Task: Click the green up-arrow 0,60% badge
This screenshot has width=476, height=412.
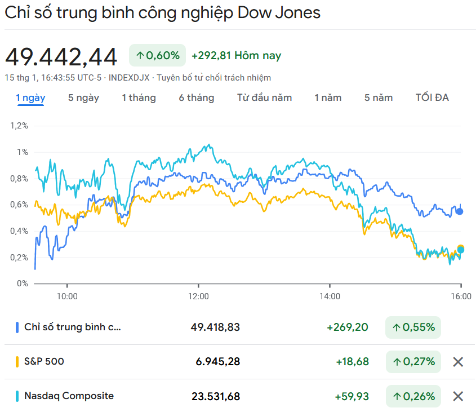Action: [158, 55]
